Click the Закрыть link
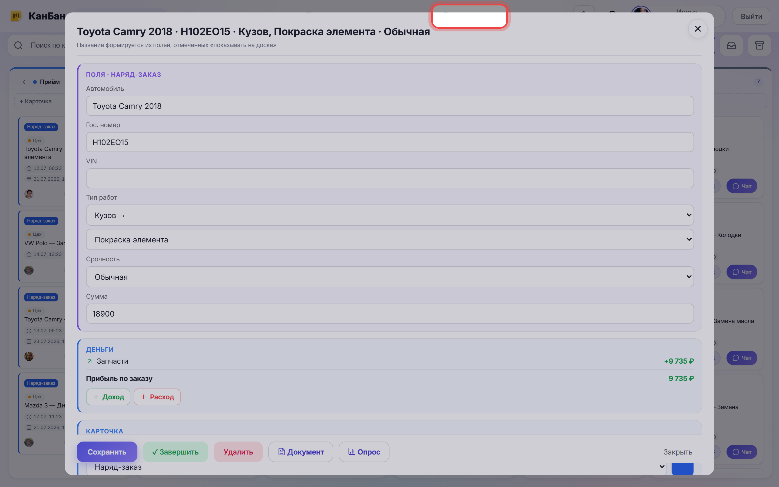779x487 pixels. [x=678, y=452]
